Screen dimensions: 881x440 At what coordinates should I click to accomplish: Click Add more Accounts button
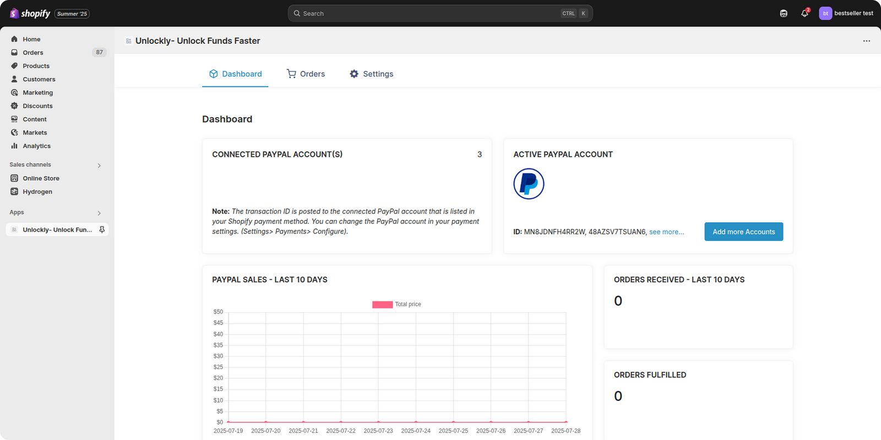tap(743, 232)
